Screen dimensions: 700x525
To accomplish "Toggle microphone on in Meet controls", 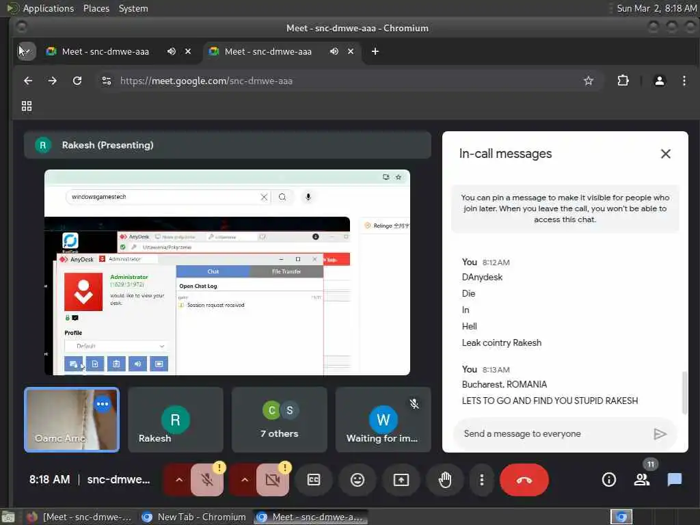I will (x=207, y=480).
